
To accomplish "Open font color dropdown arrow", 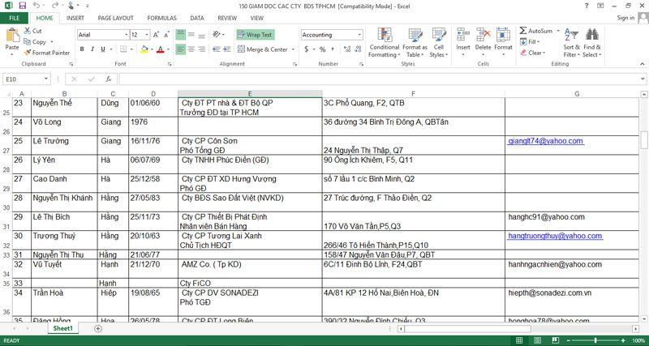I will [168, 49].
